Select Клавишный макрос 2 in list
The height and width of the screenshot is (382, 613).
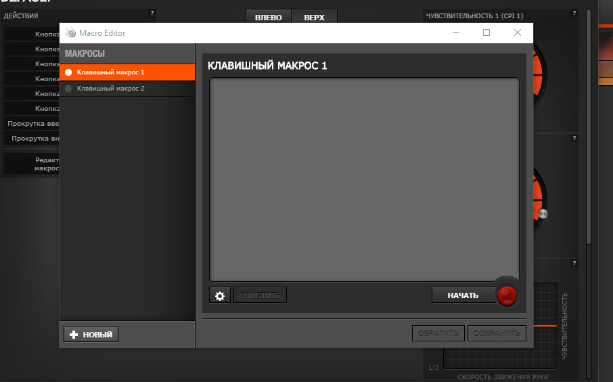pos(127,89)
